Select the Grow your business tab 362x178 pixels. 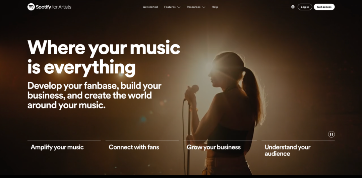click(214, 147)
